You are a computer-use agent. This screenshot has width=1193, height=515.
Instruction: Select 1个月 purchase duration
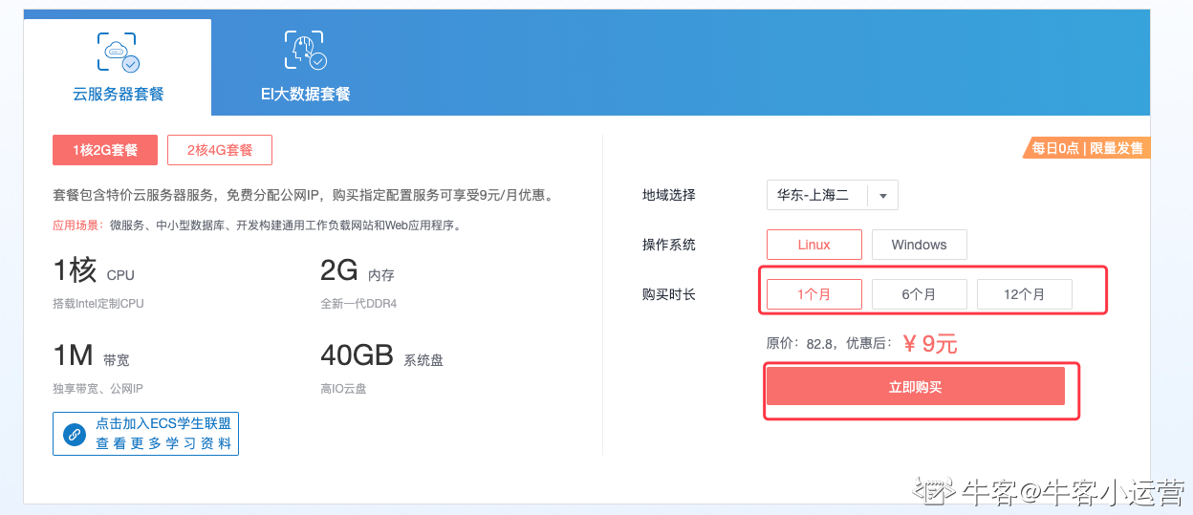tap(814, 294)
